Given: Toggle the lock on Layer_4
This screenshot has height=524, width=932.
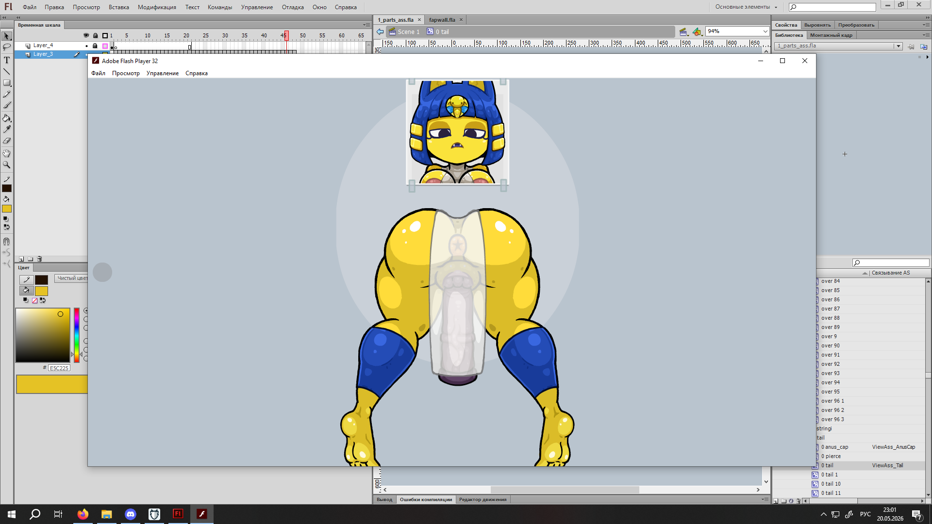Looking at the screenshot, I should click(x=95, y=46).
